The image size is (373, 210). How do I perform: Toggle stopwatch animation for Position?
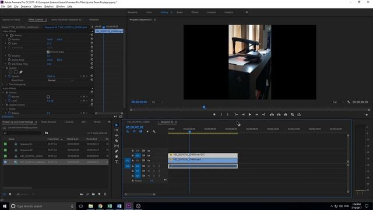(x=9, y=39)
